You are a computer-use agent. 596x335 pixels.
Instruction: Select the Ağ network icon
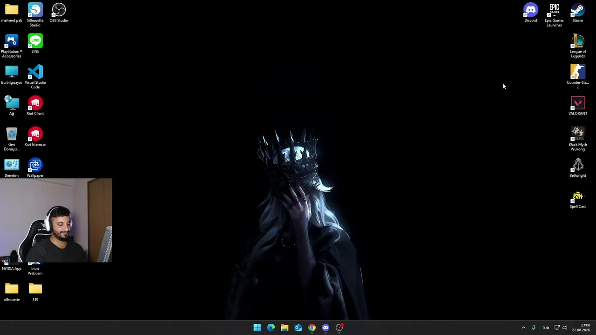(12, 106)
